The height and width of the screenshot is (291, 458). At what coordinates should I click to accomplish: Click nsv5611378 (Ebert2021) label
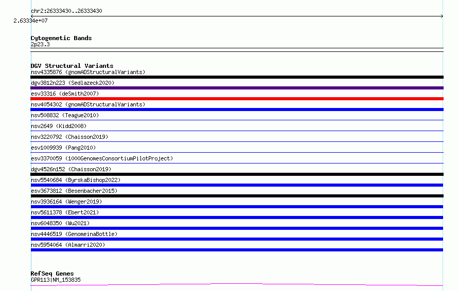point(65,212)
